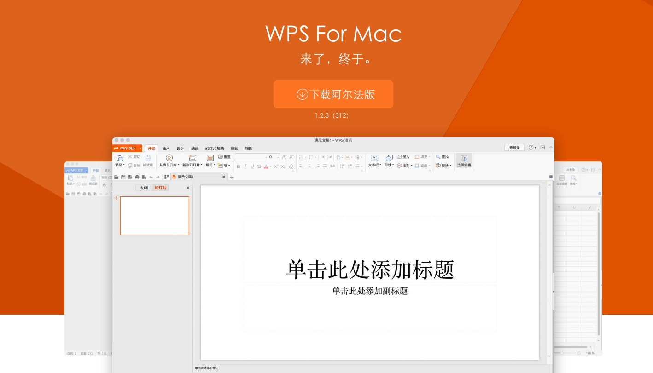Image resolution: width=653 pixels, height=373 pixels.
Task: Click the clear formatting eraser icon
Action: 291,166
